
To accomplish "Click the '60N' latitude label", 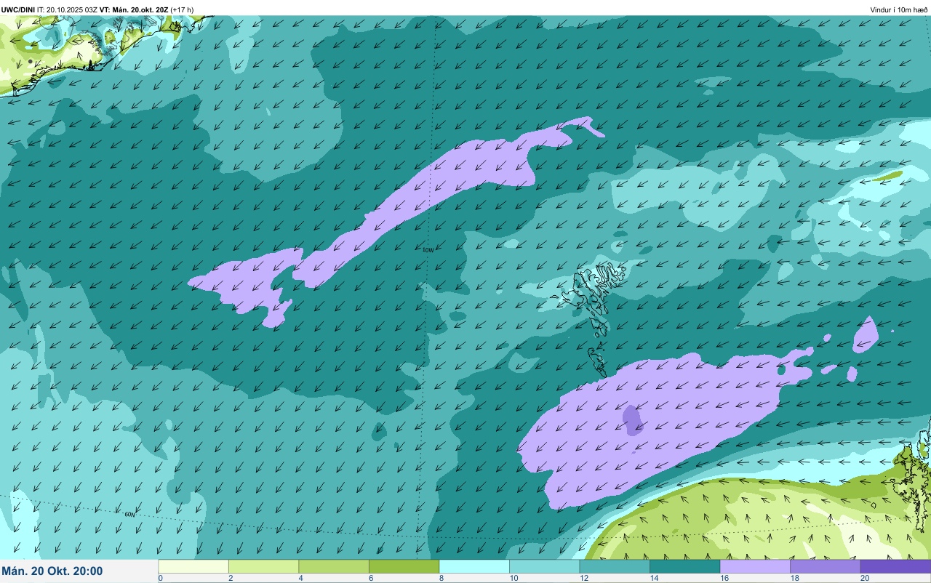I will click(x=129, y=514).
